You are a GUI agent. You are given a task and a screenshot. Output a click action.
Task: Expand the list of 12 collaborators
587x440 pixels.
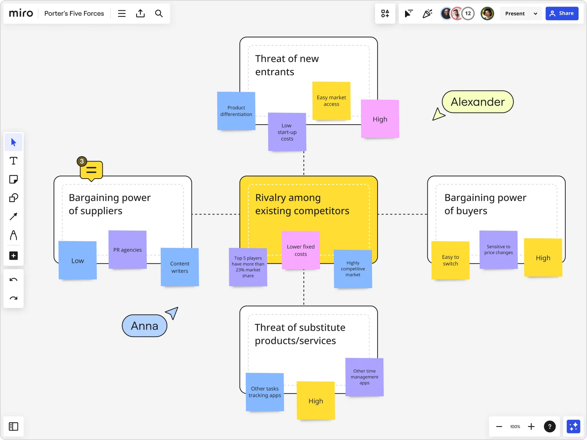tap(468, 13)
